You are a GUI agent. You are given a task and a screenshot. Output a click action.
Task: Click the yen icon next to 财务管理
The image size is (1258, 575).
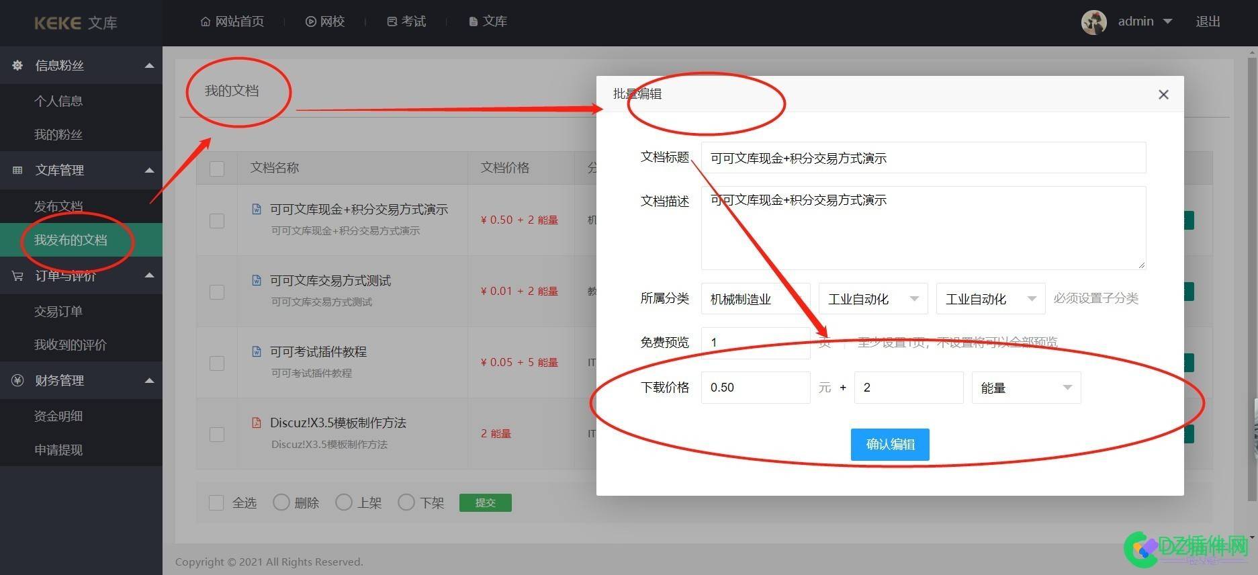pyautogui.click(x=17, y=381)
